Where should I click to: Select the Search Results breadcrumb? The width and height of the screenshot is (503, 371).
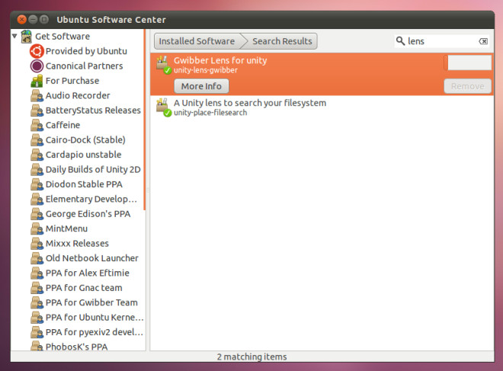[x=282, y=41]
